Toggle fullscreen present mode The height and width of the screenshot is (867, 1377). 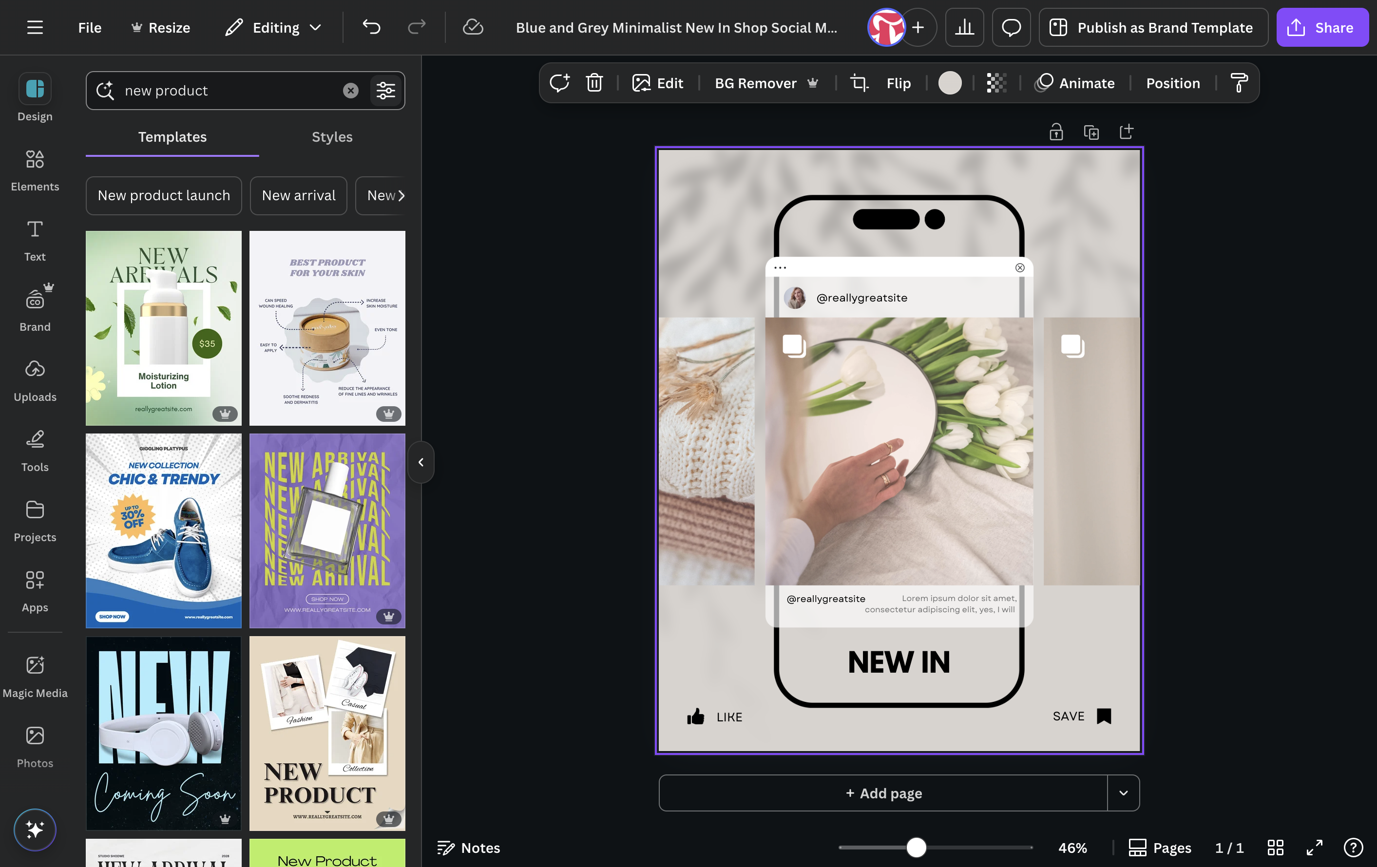point(1314,848)
